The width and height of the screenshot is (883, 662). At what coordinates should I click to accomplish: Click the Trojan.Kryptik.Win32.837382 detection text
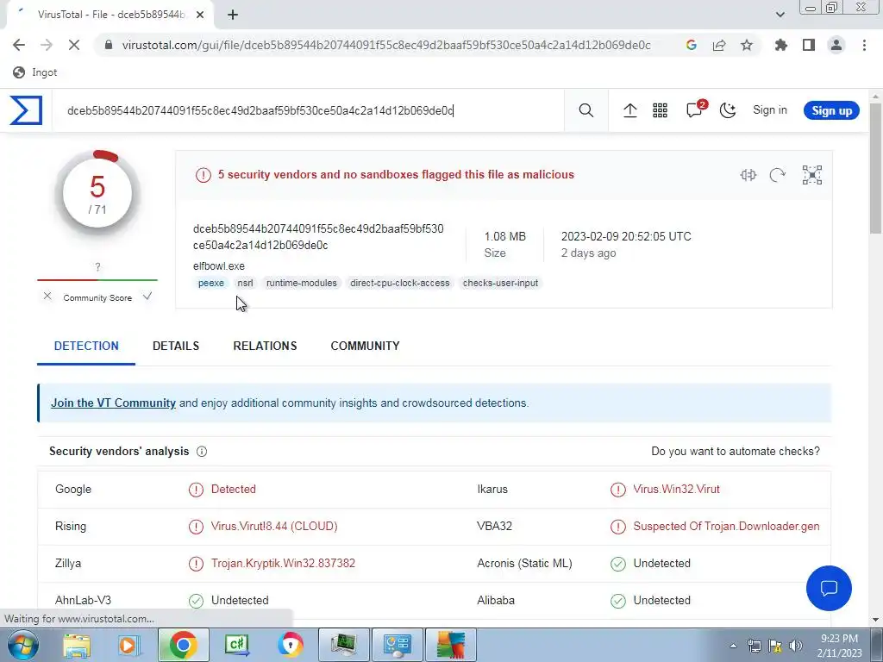(283, 564)
